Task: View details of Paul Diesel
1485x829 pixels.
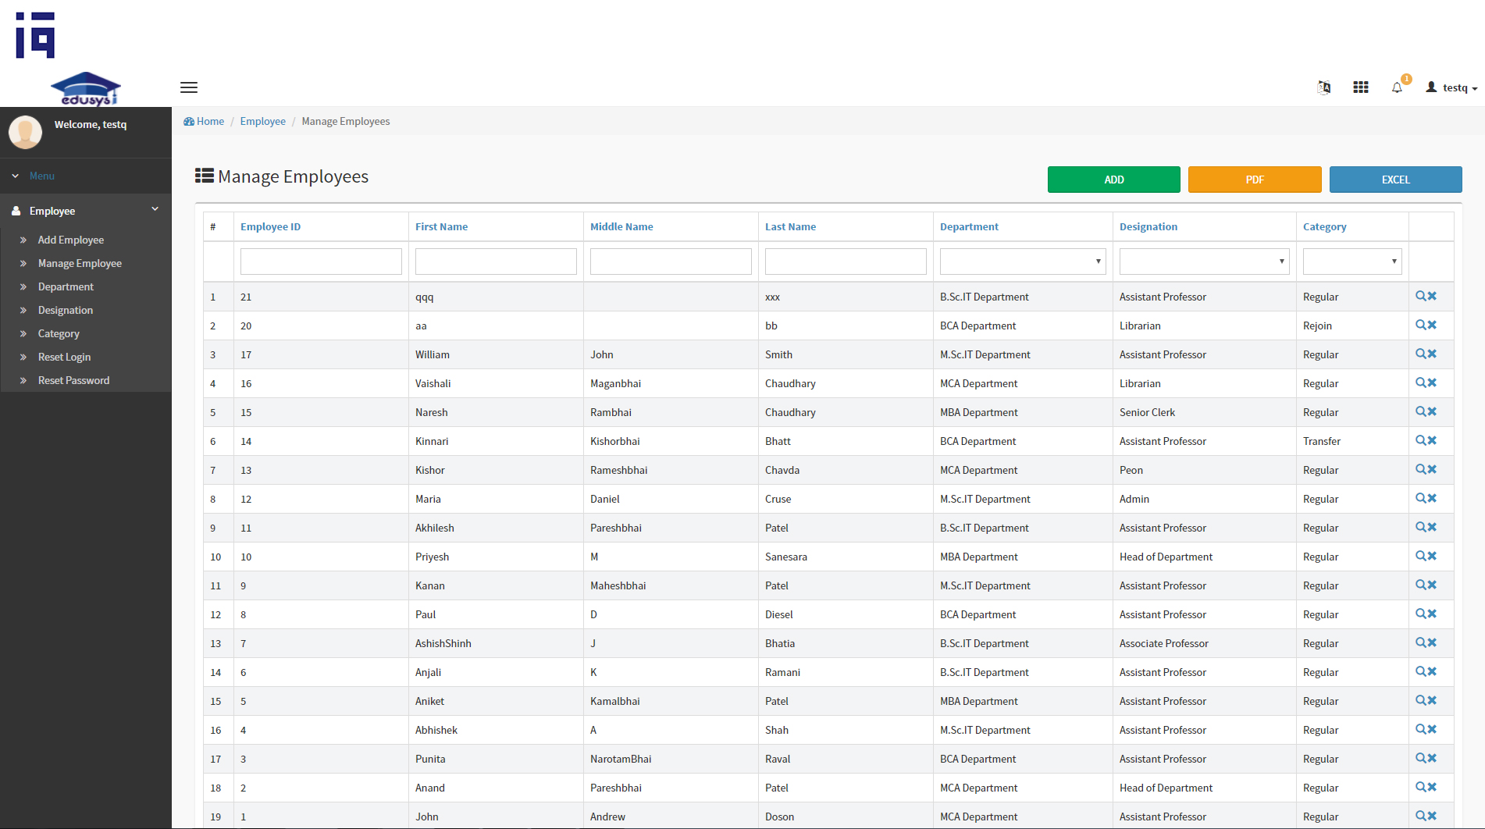Action: [x=1421, y=614]
